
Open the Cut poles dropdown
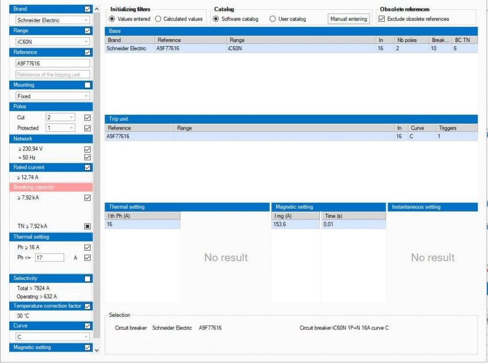click(61, 118)
